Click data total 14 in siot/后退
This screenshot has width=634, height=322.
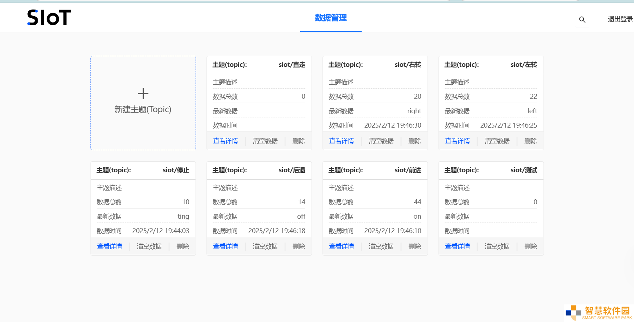(x=302, y=202)
